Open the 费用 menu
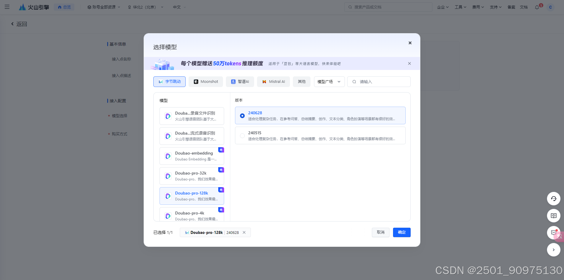 pos(478,7)
